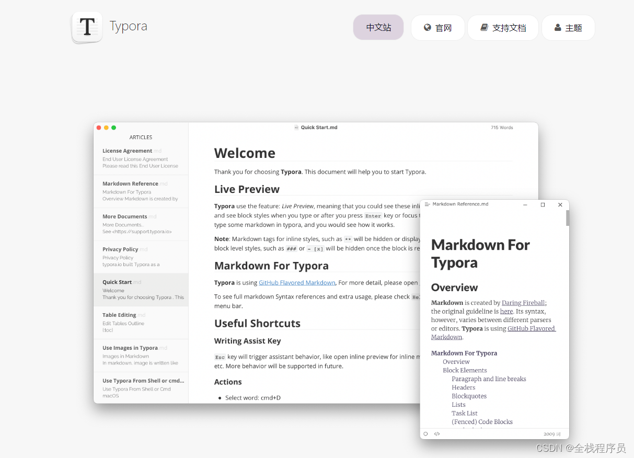Toggle sidebar with circle status bar icon
Viewport: 634px width, 458px height.
point(425,434)
